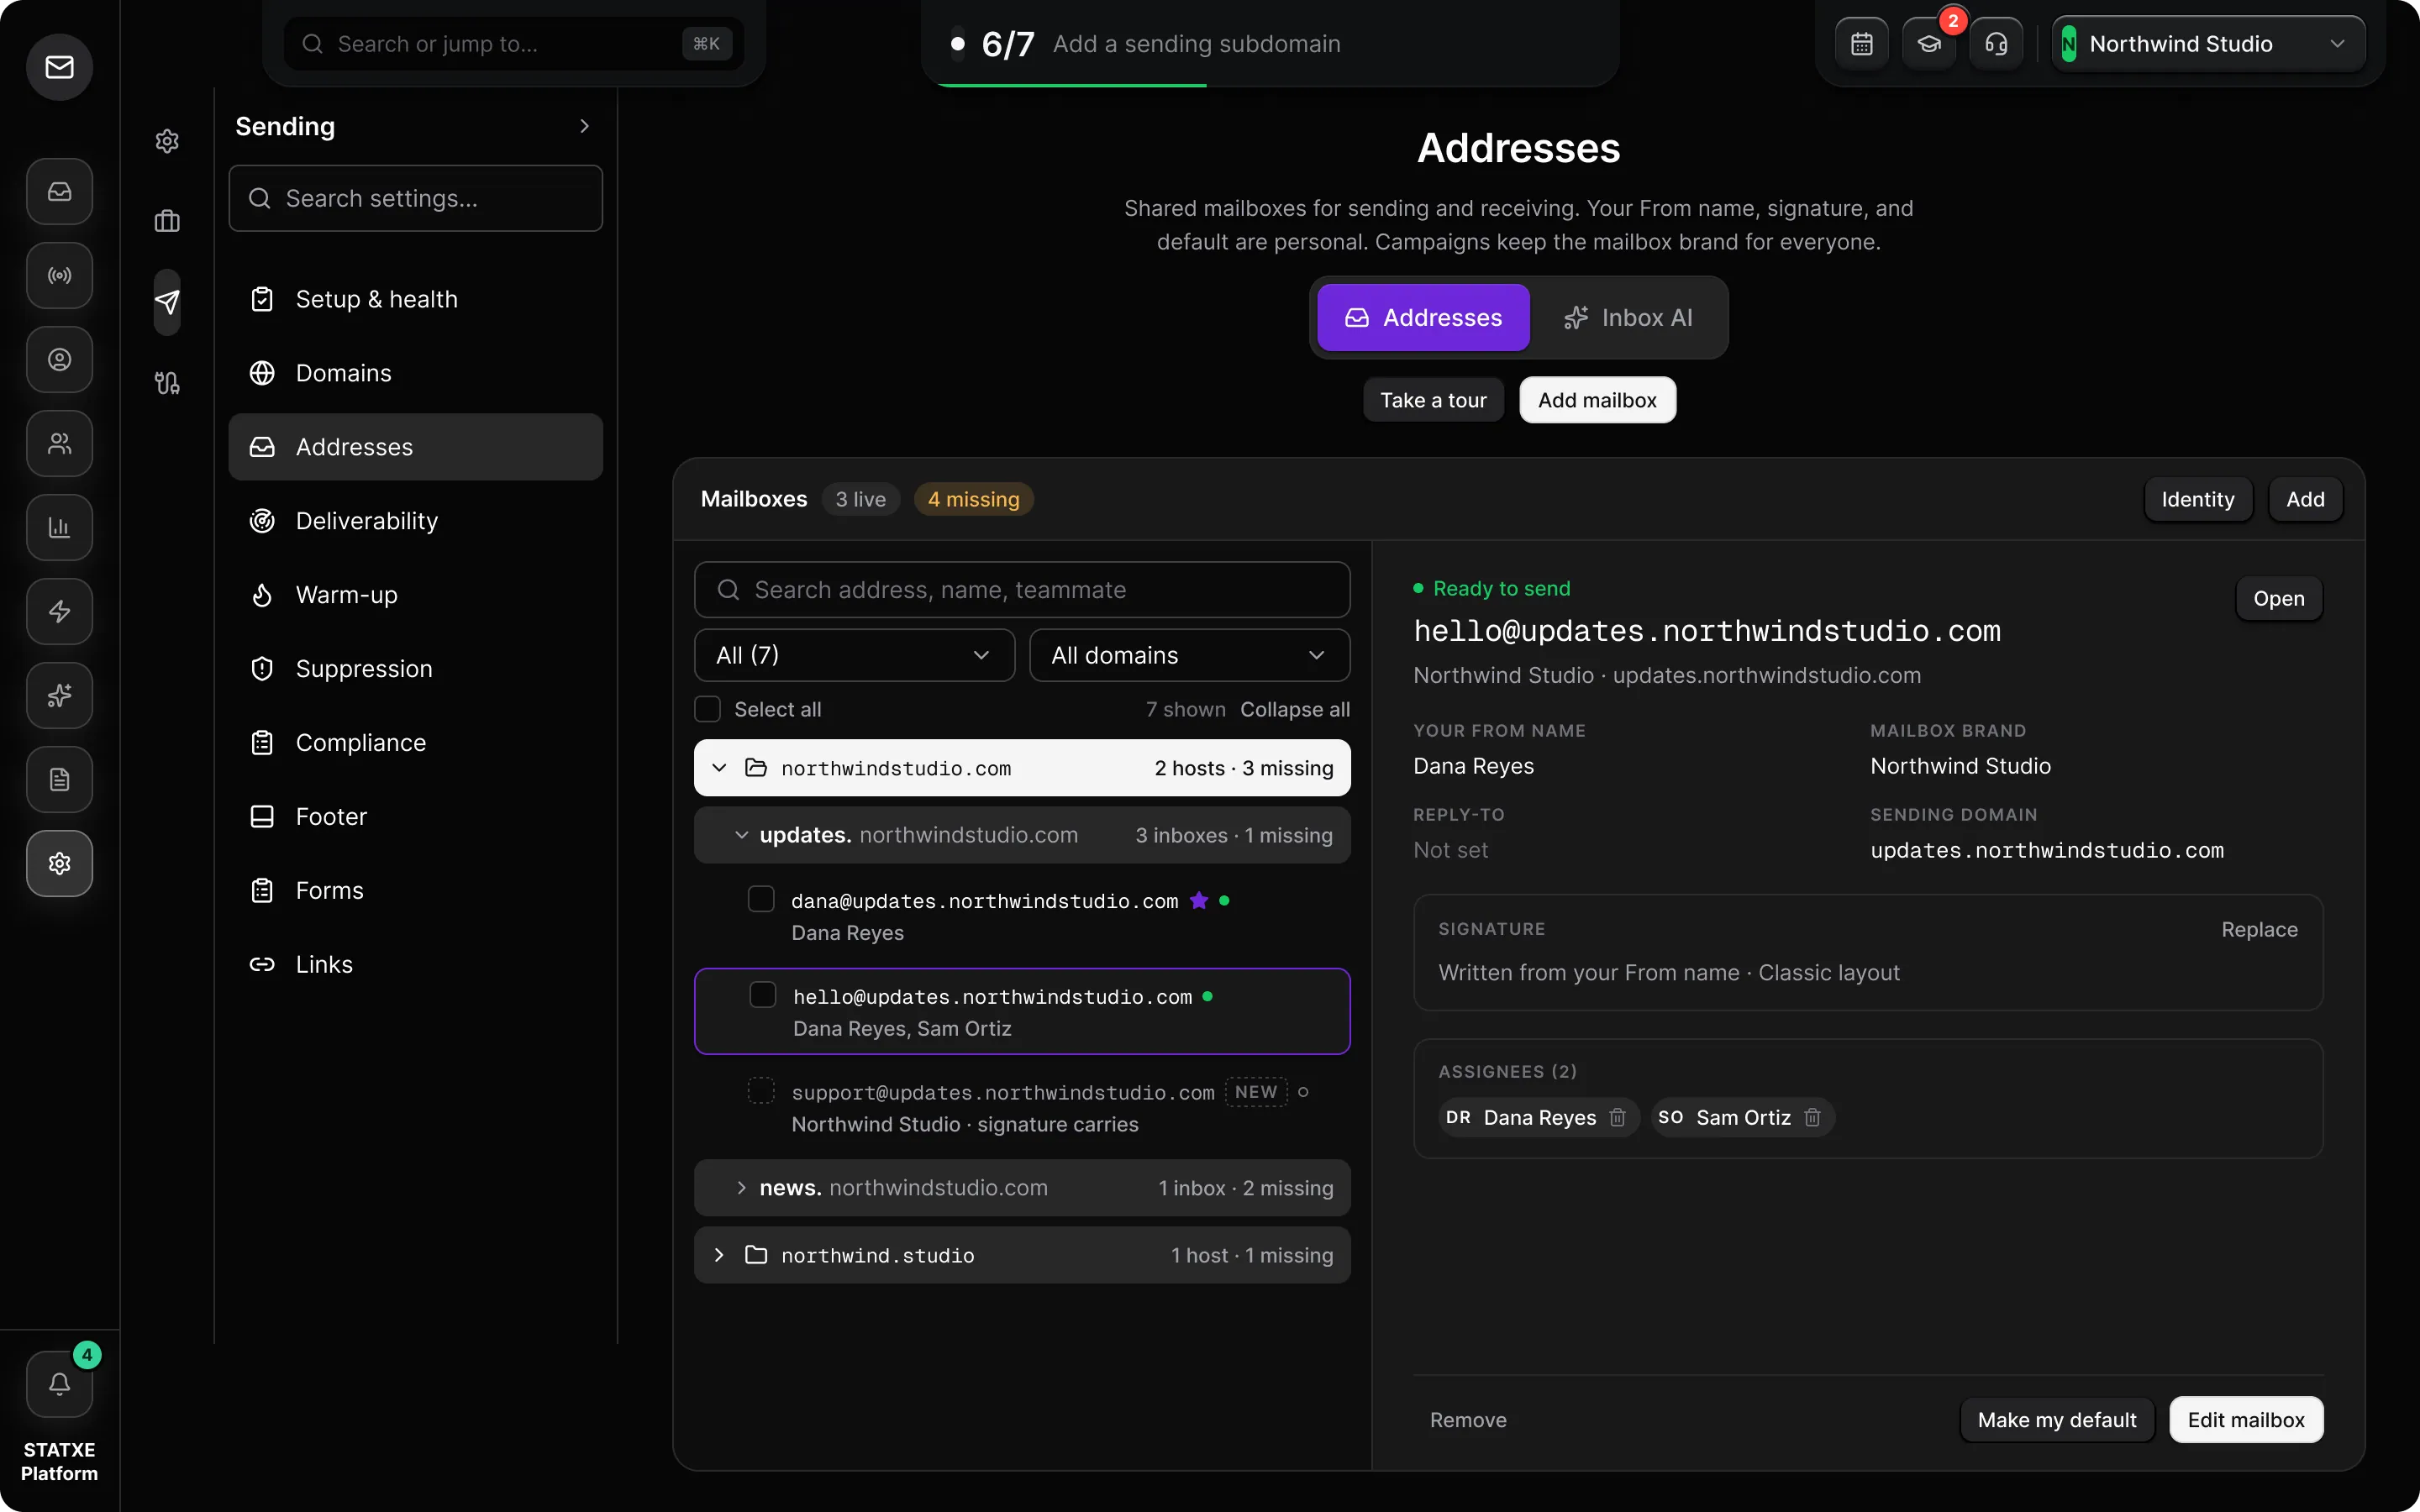Open the All domains dropdown

pyautogui.click(x=1190, y=655)
